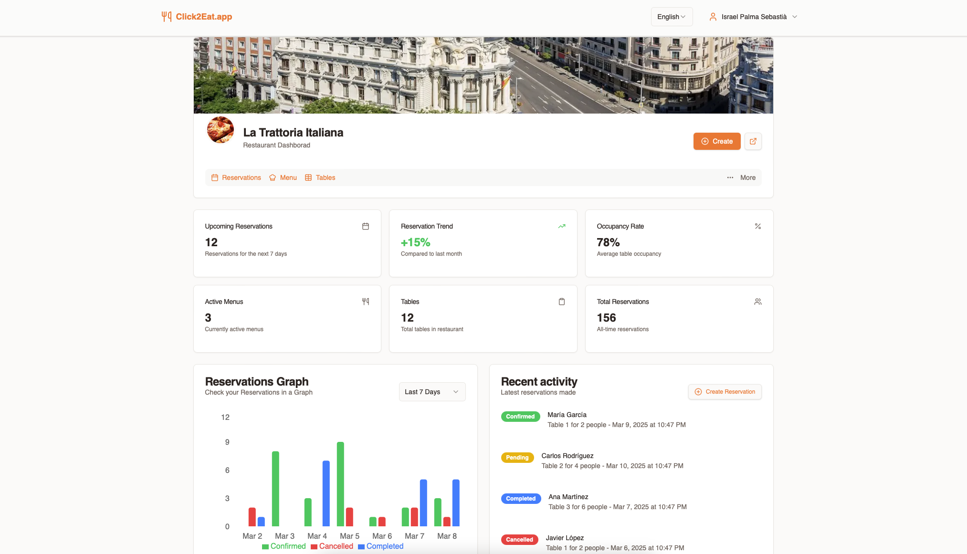This screenshot has height=554, width=967.
Task: Click the Menu house icon
Action: pos(273,178)
